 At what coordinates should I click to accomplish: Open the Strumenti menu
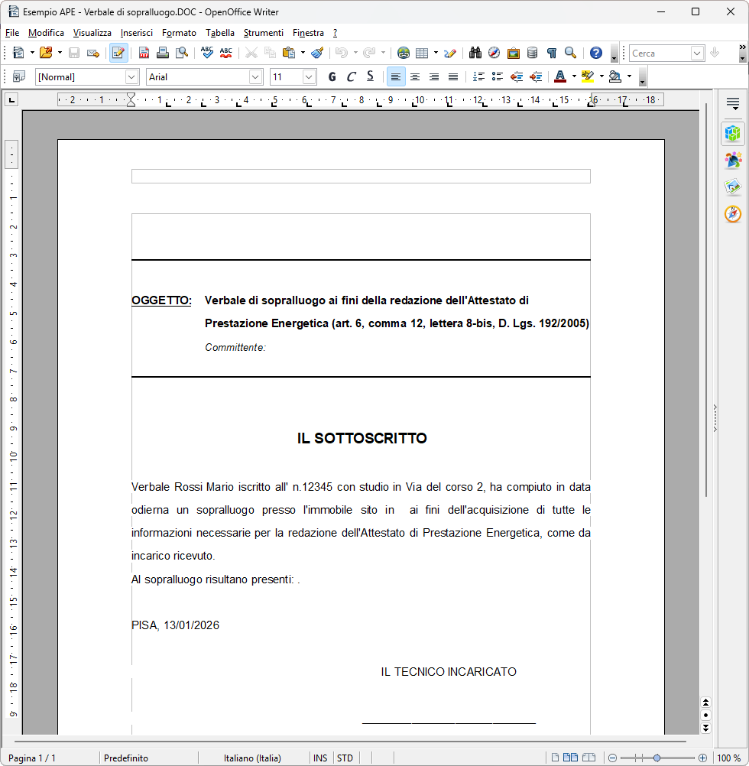pos(263,33)
